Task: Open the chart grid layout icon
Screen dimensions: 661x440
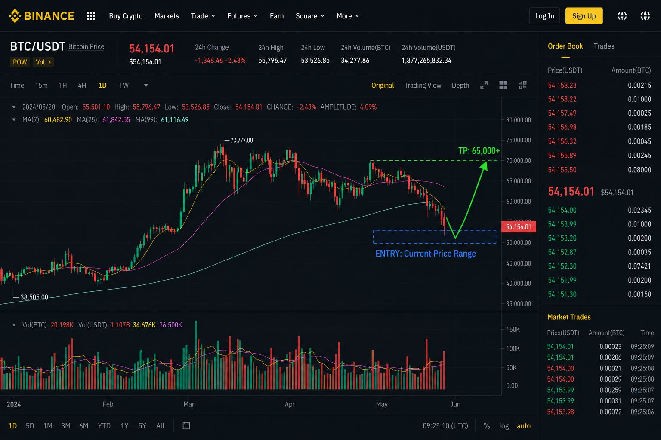Action: [503, 85]
